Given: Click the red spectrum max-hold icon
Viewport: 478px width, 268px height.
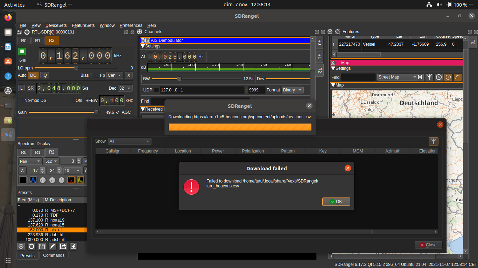Looking at the screenshot, I should (71, 180).
